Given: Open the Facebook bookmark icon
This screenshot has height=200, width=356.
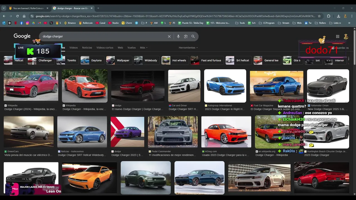Looking at the screenshot, I should pyautogui.click(x=21, y=23).
